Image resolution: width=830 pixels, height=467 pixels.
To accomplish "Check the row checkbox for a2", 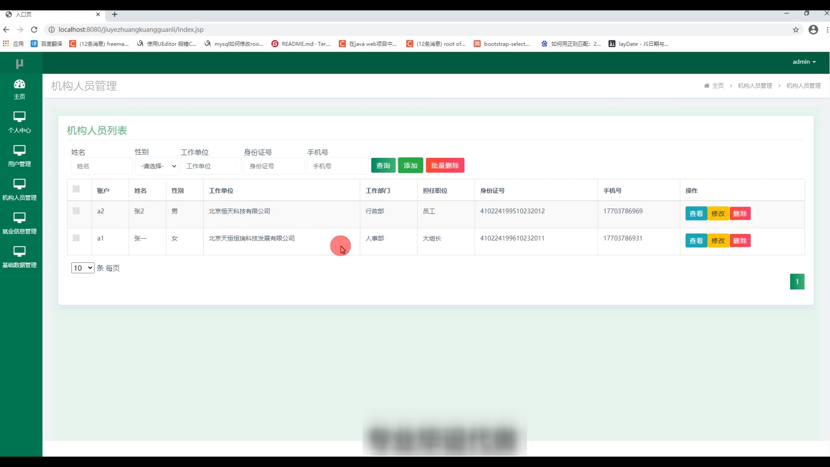I will [76, 211].
